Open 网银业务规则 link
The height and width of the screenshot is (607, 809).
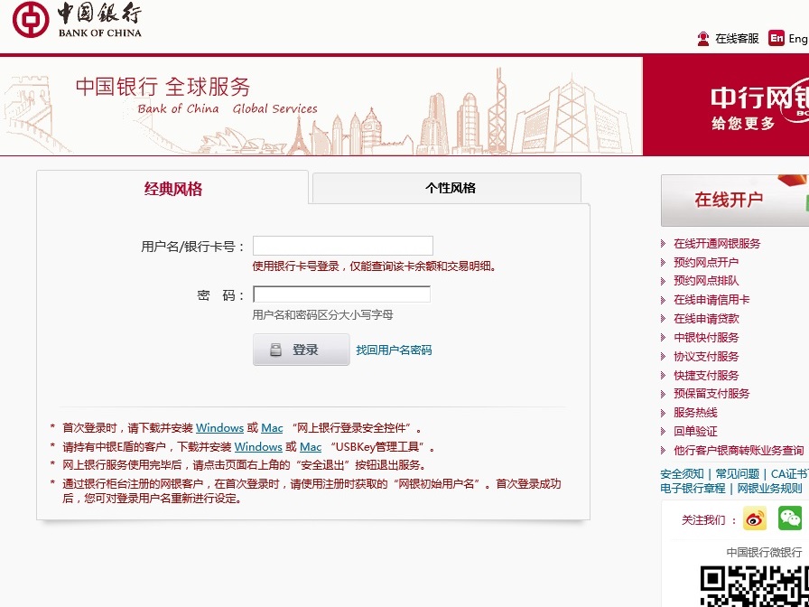(770, 488)
